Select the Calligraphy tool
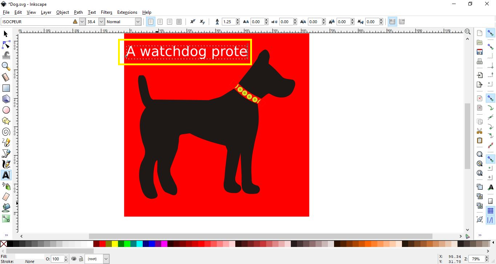The width and height of the screenshot is (496, 264). point(5,164)
